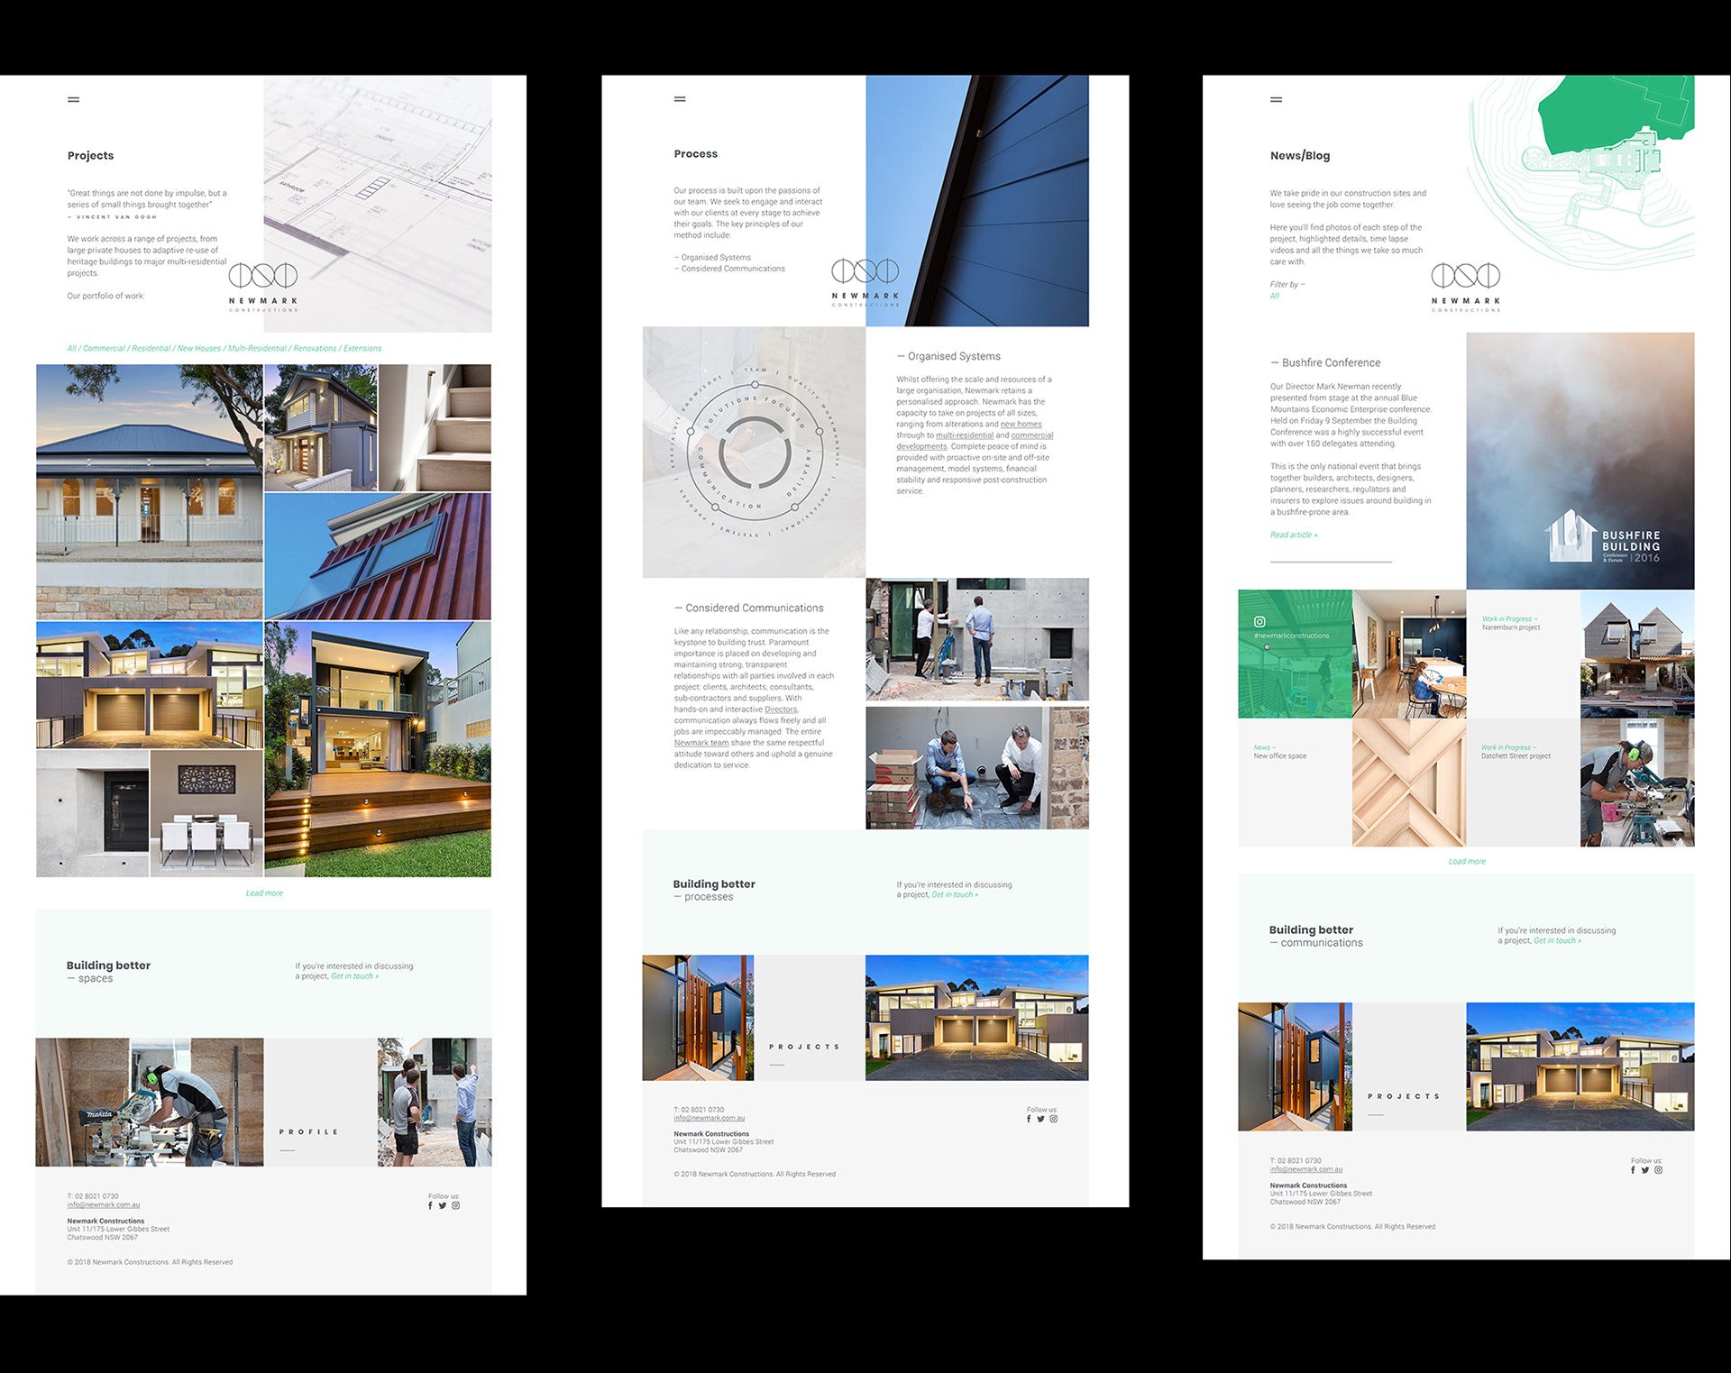This screenshot has width=1731, height=1373.
Task: Select Renovations filter in projects list
Action: pos(315,348)
